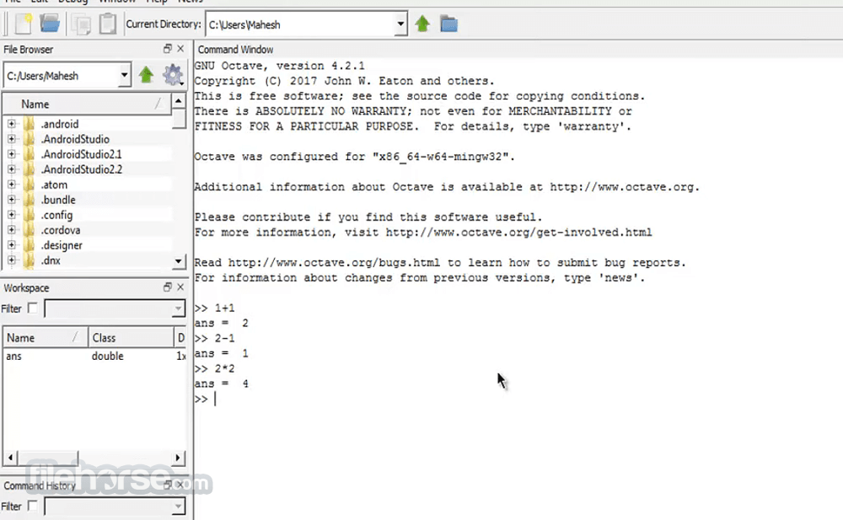Select the .designer folder name

pos(62,245)
